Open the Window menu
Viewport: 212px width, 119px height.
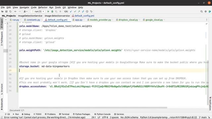pos(72,7)
